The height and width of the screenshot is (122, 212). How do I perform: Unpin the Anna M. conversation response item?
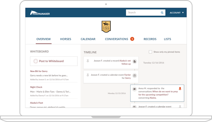(180, 88)
